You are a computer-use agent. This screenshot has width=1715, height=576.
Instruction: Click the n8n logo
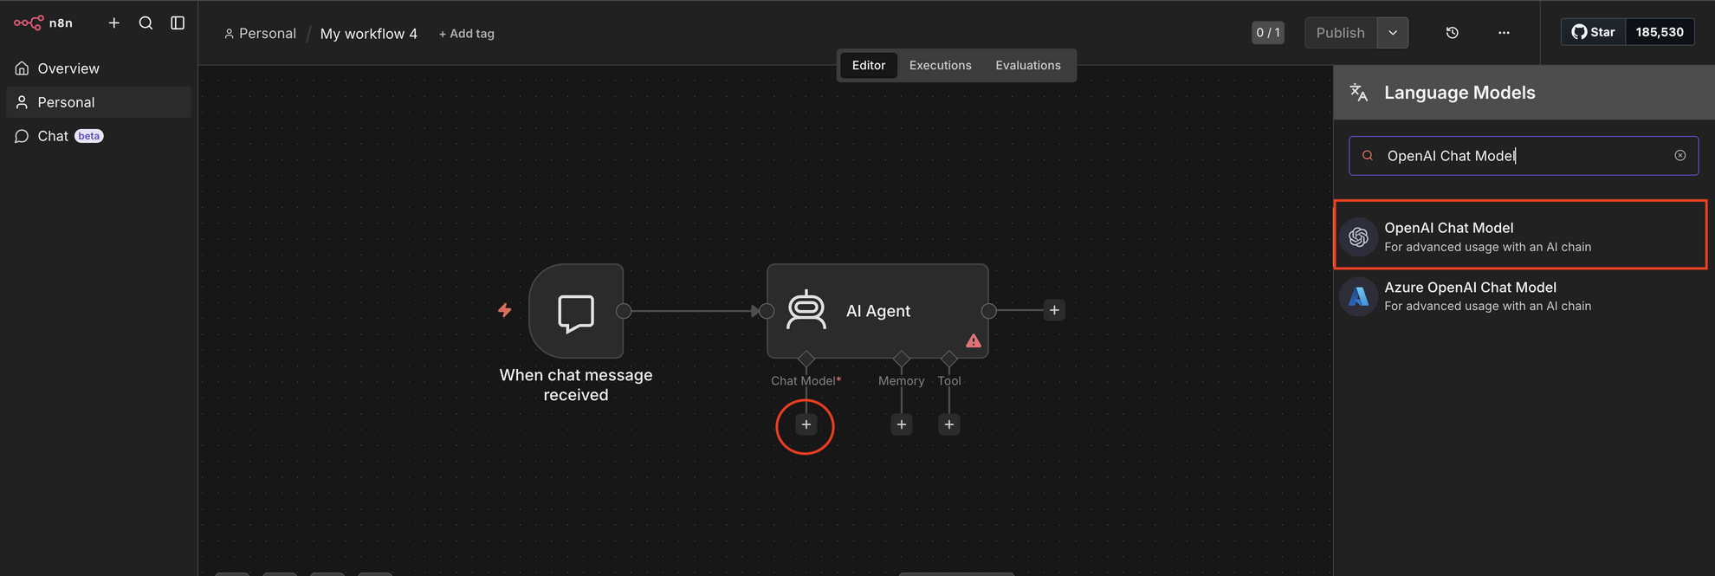43,23
